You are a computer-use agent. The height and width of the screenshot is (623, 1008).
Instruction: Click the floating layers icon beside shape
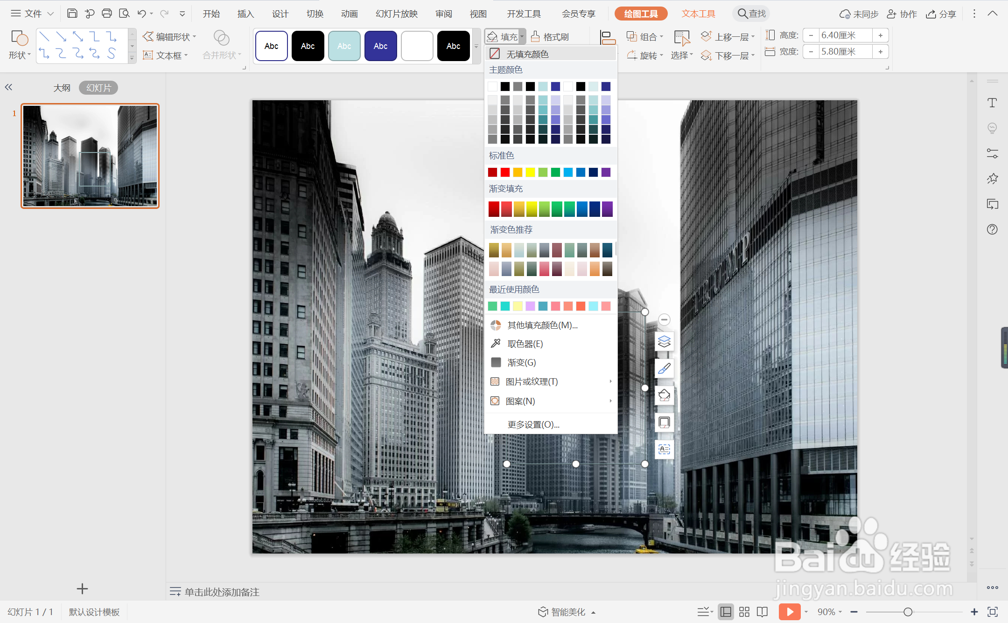664,341
